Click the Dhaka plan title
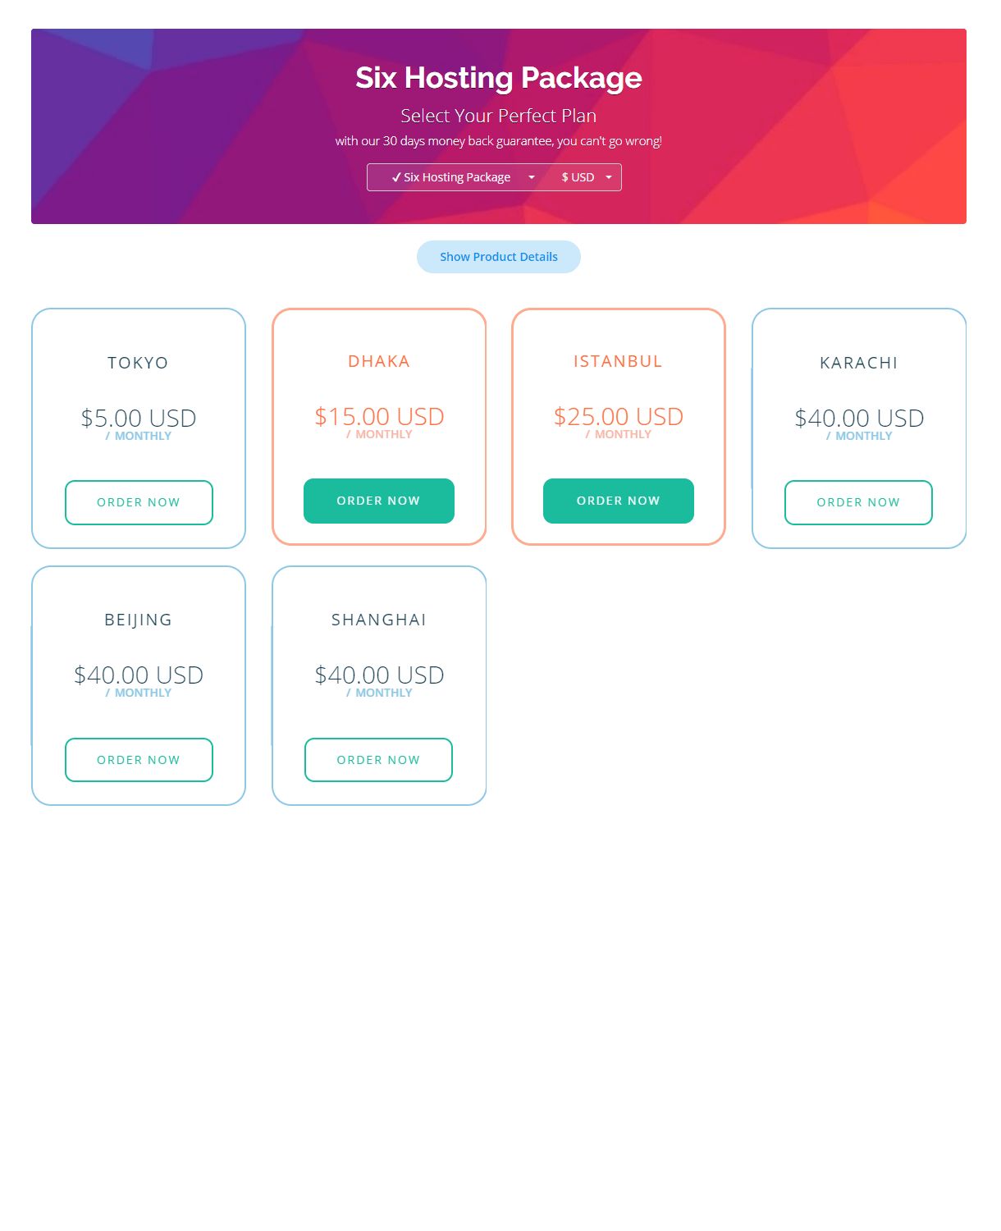 coord(378,361)
